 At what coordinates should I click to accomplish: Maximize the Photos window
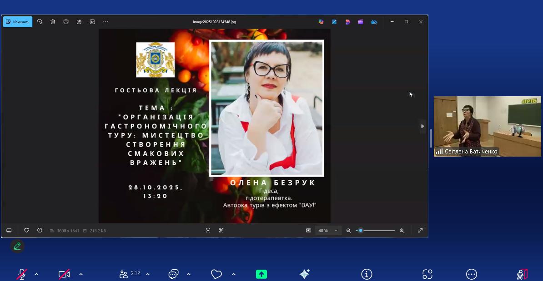406,22
